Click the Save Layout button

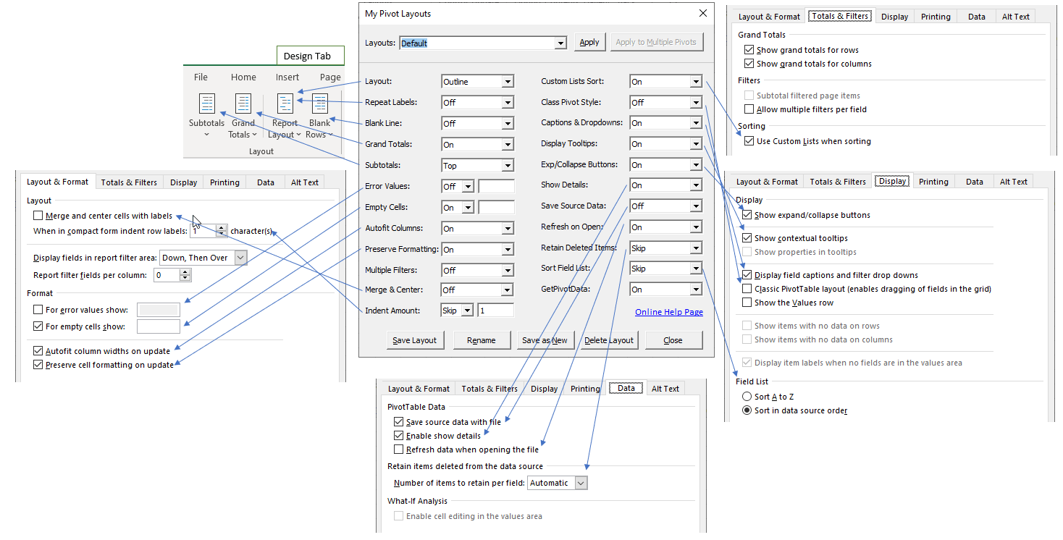(x=414, y=340)
